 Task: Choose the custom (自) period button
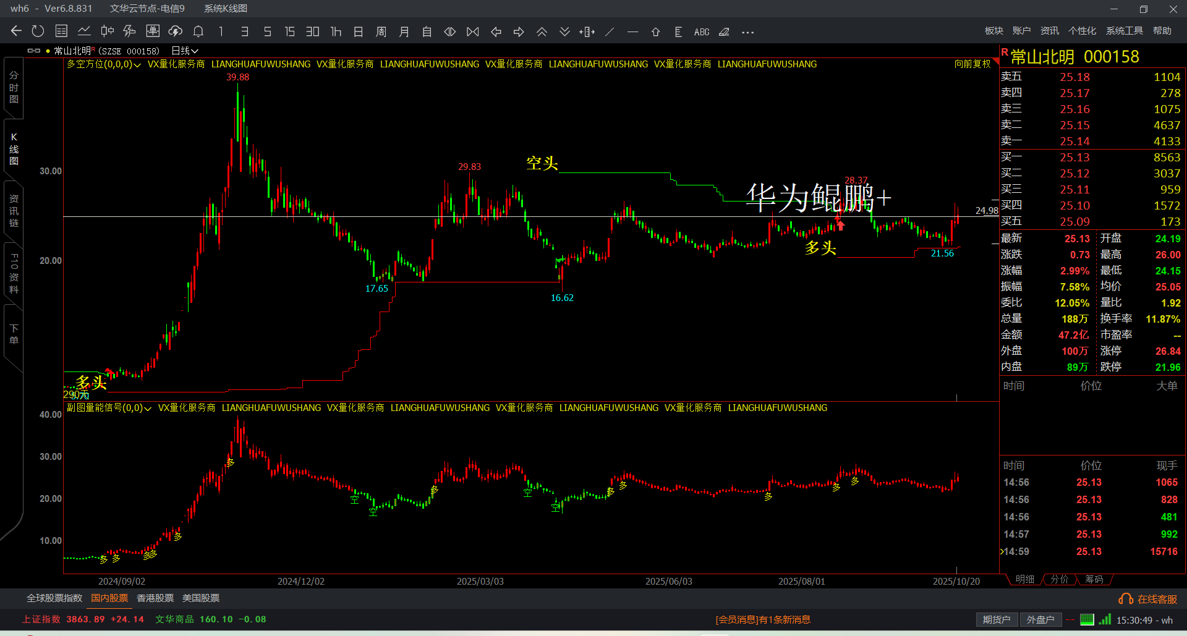[427, 32]
